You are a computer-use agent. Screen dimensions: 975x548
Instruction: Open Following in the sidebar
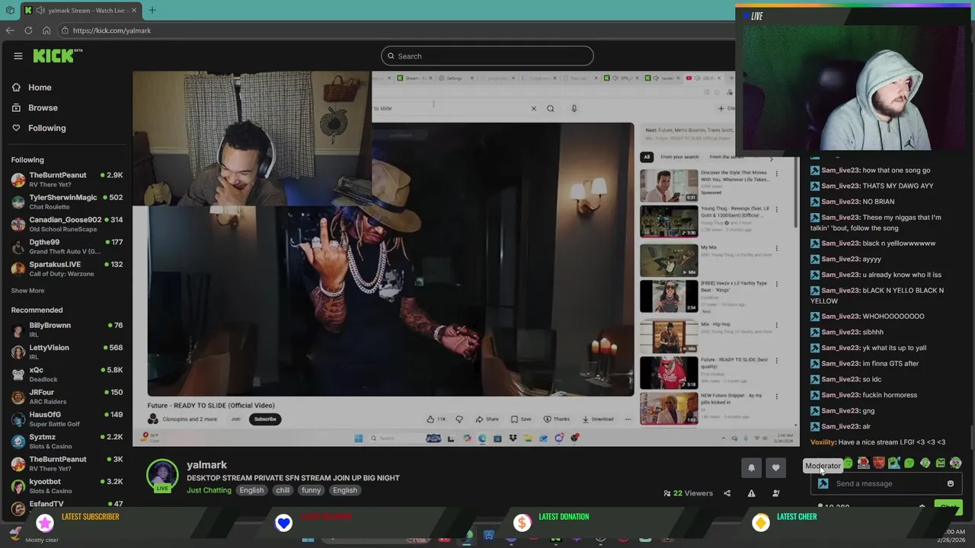click(x=46, y=128)
